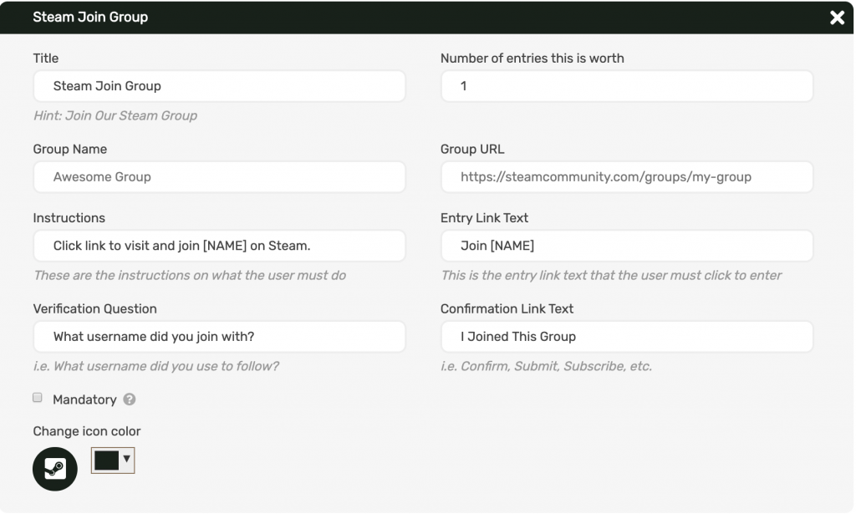Click the 'Confirmation Link Text' label
The width and height of the screenshot is (856, 514).
click(x=507, y=309)
